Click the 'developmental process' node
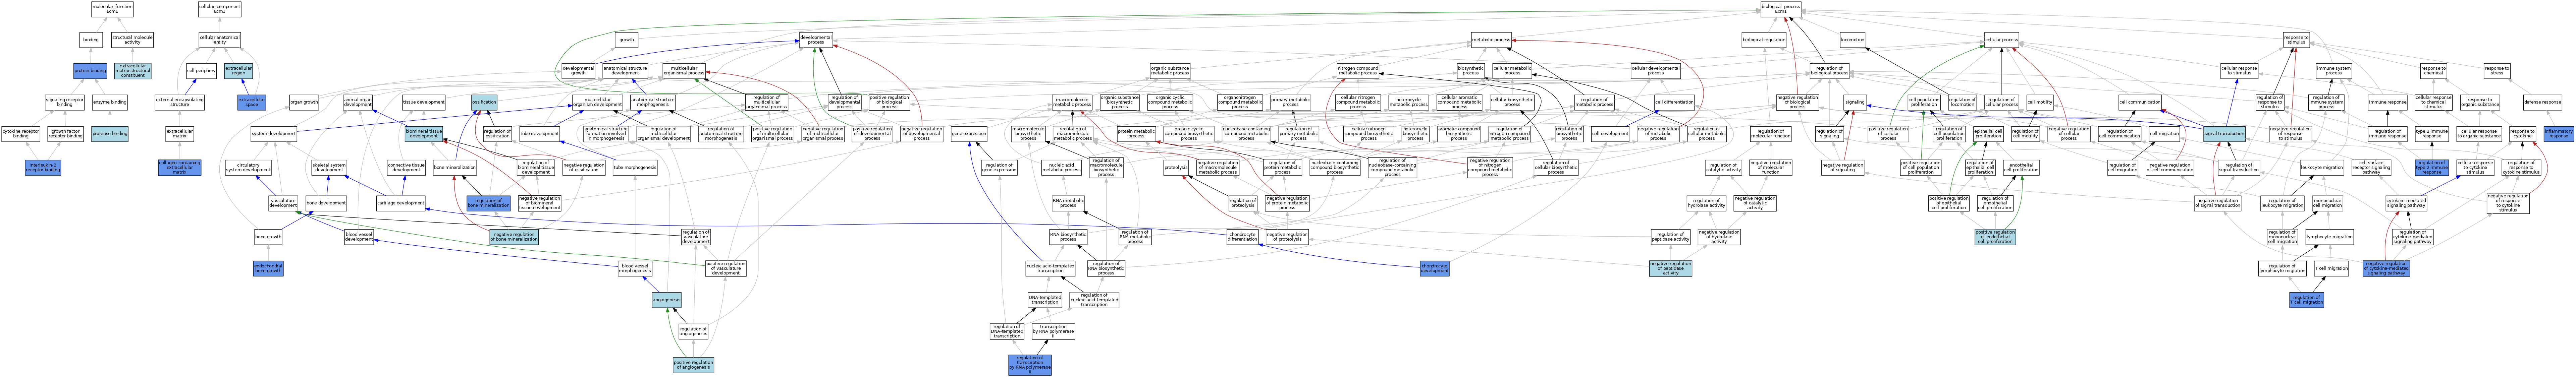Viewport: 2576px width, 377px height. 815,40
